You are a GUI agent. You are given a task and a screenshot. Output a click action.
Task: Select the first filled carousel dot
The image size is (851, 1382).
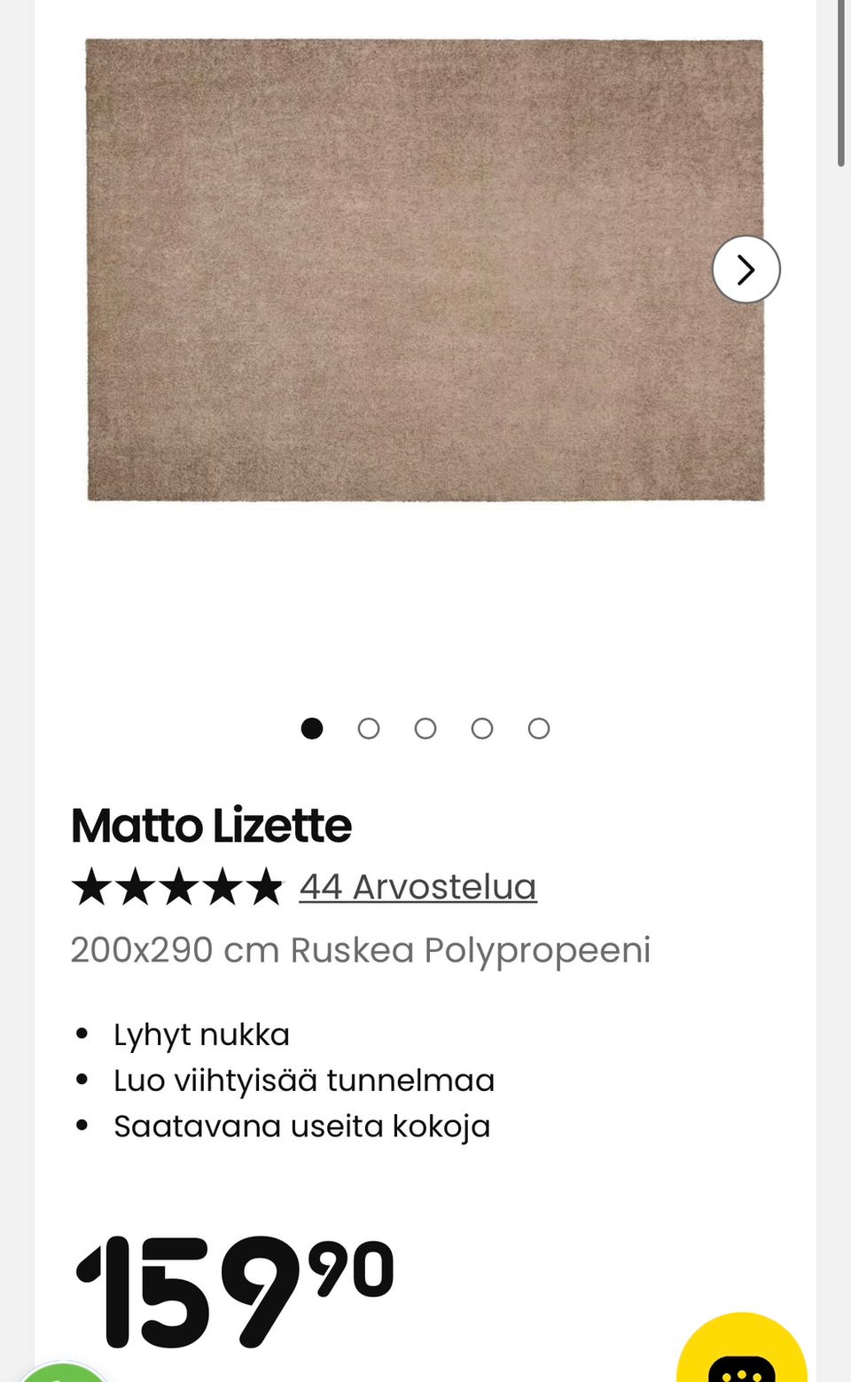312,728
